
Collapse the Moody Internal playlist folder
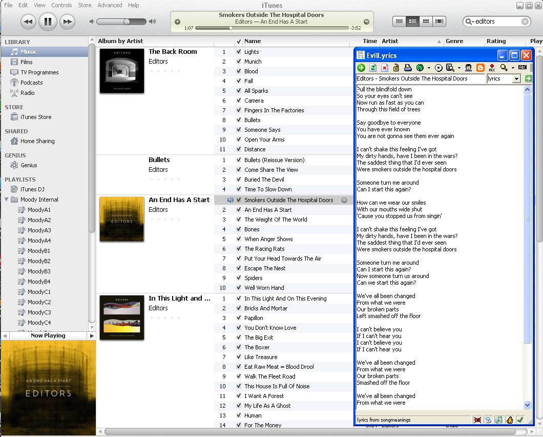(7, 200)
